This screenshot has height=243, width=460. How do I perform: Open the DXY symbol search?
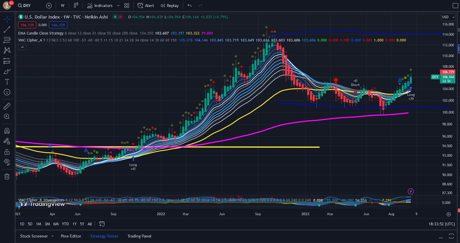(24, 6)
